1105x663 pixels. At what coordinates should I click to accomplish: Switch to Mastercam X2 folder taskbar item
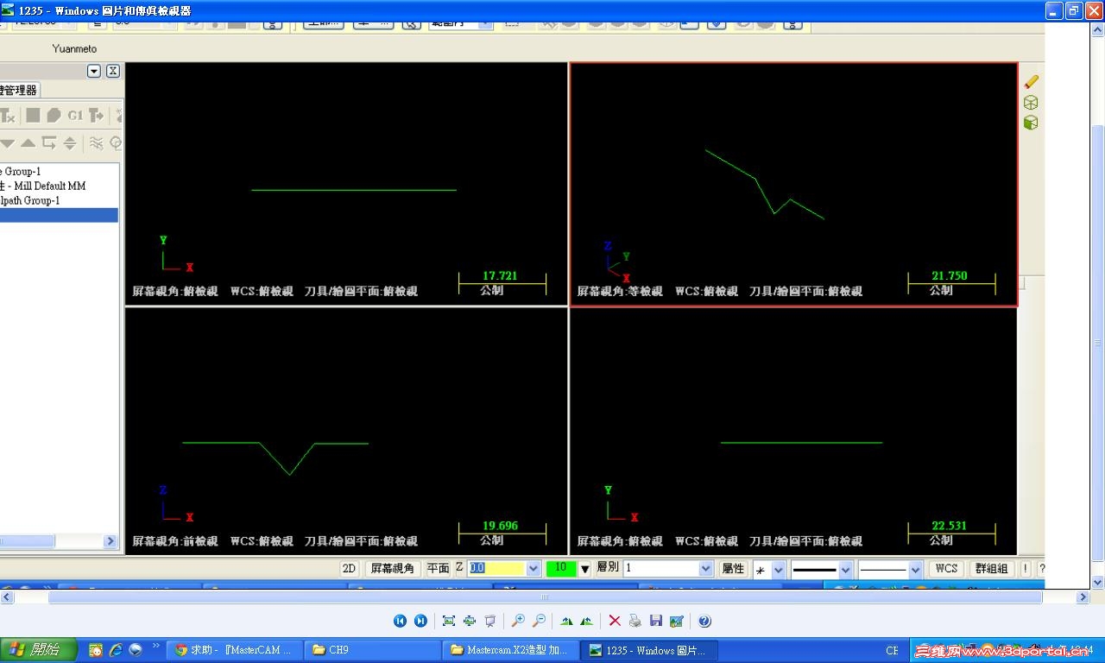pyautogui.click(x=511, y=650)
